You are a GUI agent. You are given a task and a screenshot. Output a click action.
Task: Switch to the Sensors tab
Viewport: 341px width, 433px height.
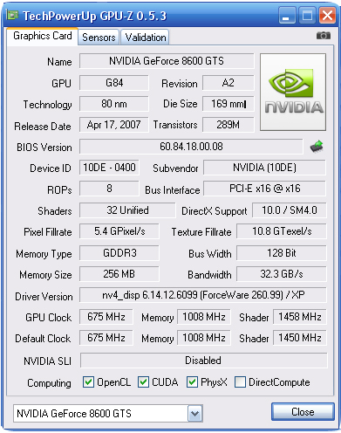click(x=99, y=38)
